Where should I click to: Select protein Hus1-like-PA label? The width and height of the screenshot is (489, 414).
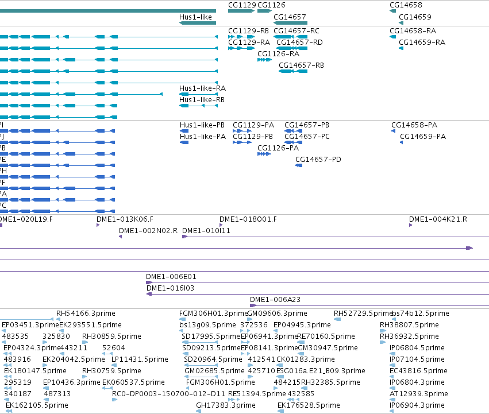[203, 137]
